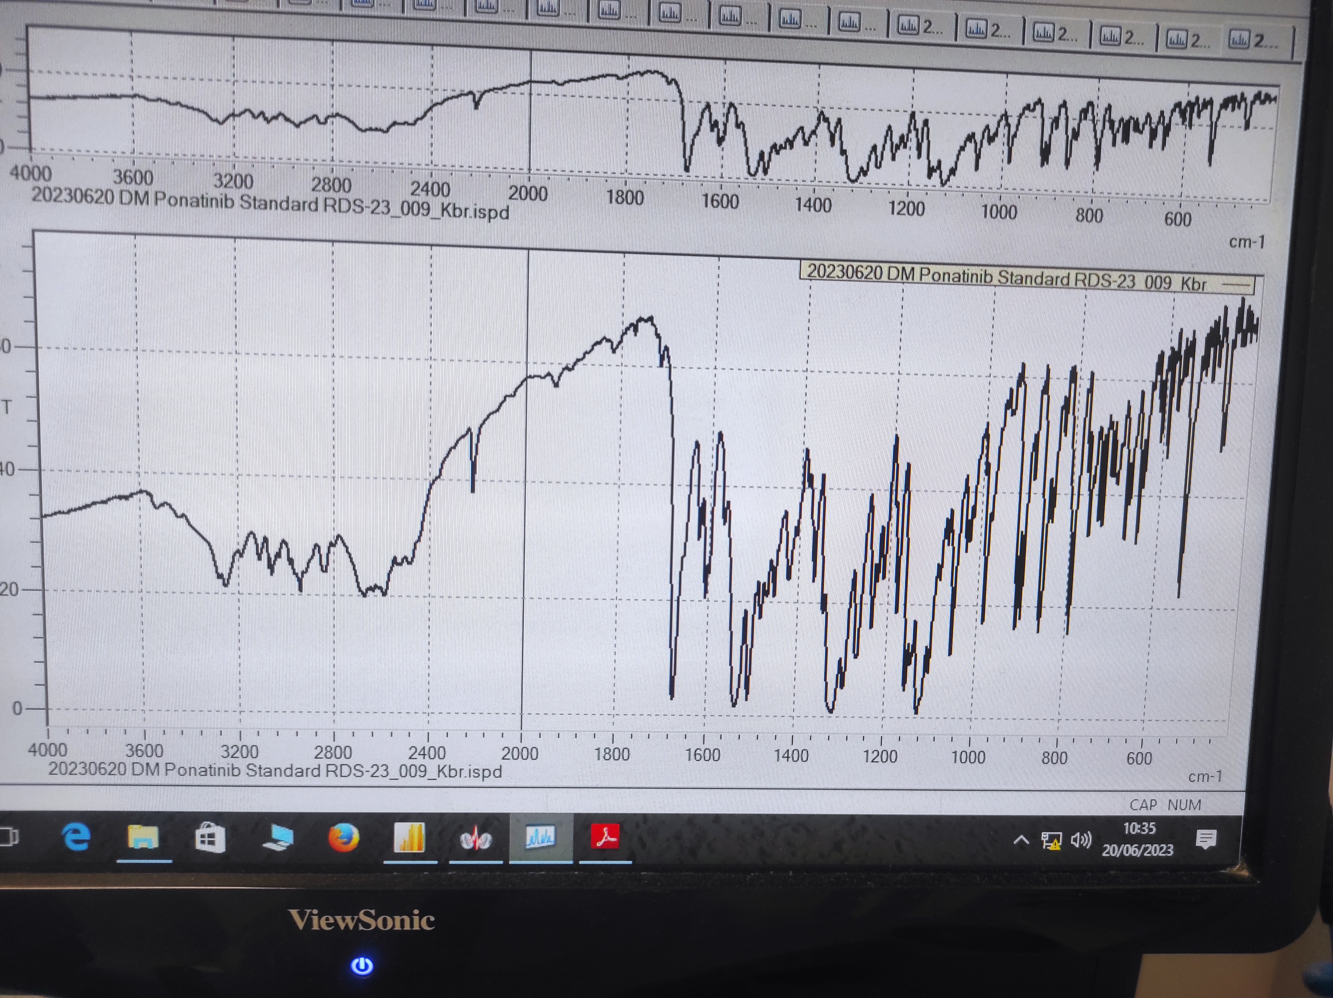Click the 1800 x-axis label of main spectrum
Image resolution: width=1333 pixels, height=998 pixels.
pos(612,754)
